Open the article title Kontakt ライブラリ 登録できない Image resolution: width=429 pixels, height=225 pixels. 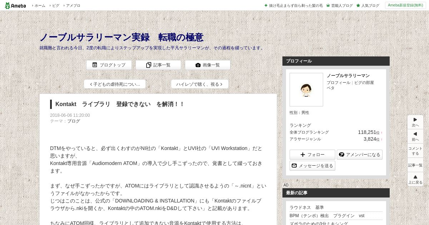(119, 104)
